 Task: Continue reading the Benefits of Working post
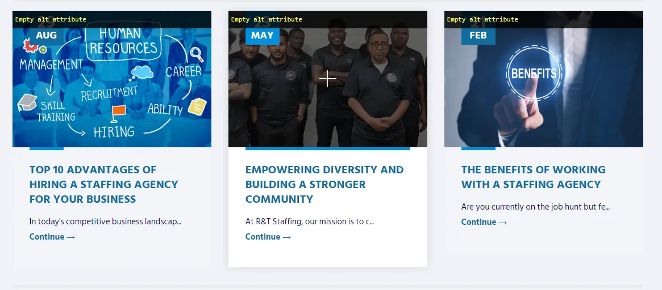(484, 222)
